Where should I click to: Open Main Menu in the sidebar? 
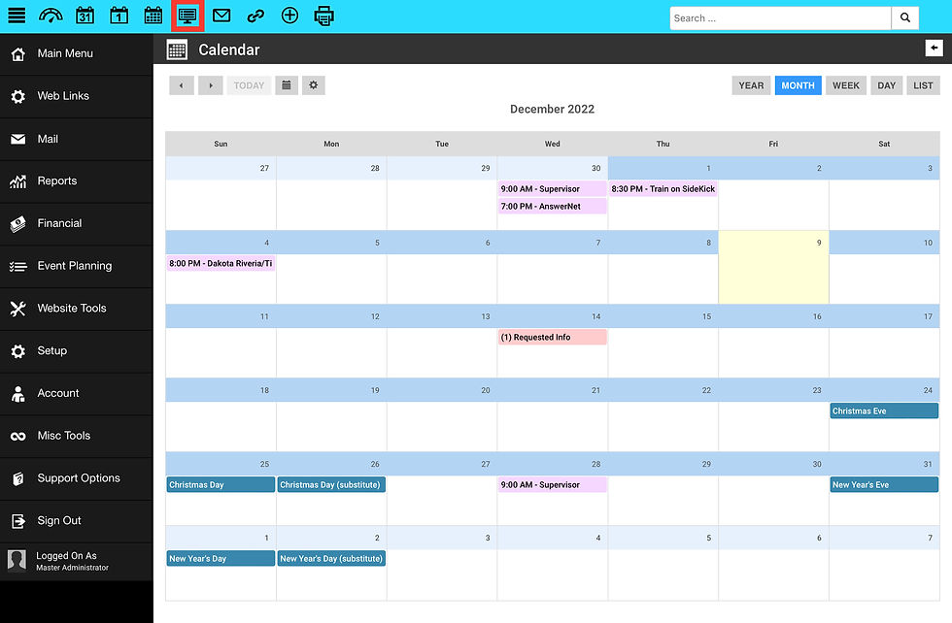(x=77, y=54)
